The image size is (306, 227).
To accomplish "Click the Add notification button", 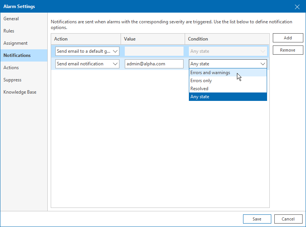I will coord(288,38).
